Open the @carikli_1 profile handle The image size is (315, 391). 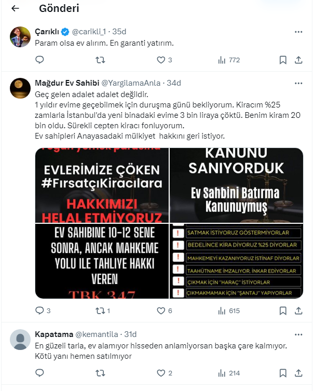(x=89, y=32)
